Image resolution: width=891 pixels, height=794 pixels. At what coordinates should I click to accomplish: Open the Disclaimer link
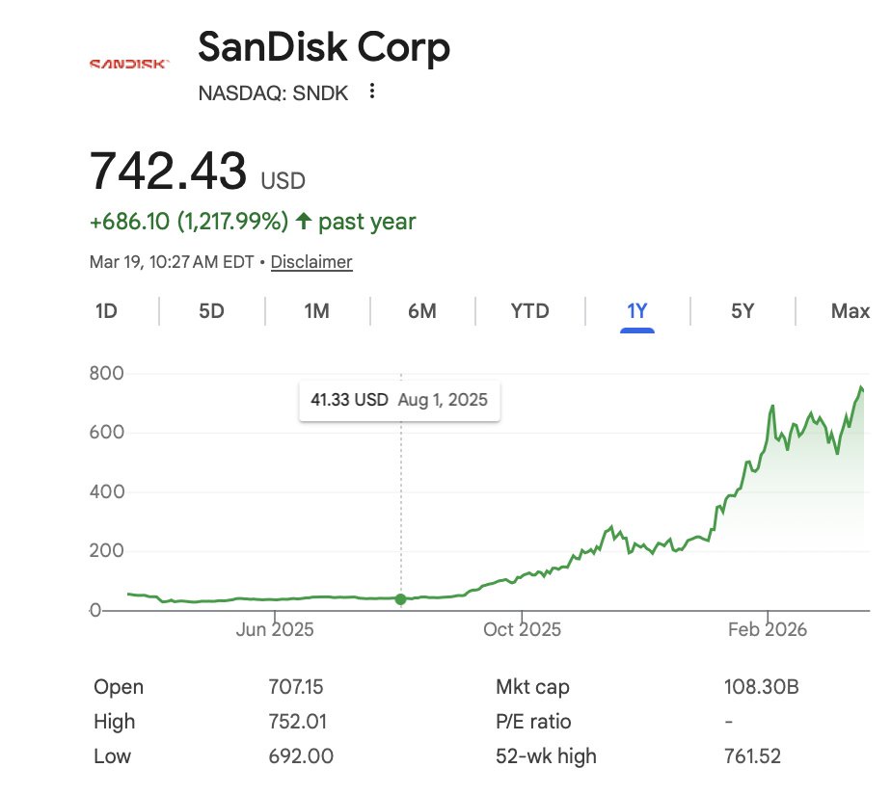(311, 262)
